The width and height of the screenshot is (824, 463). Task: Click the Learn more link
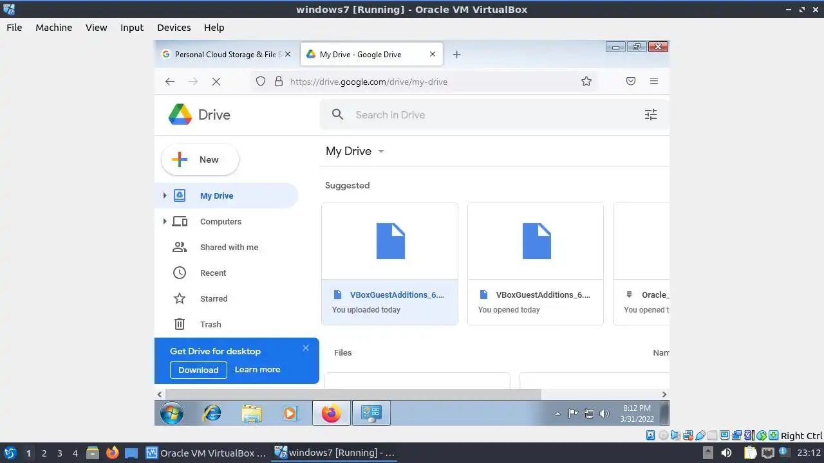257,369
